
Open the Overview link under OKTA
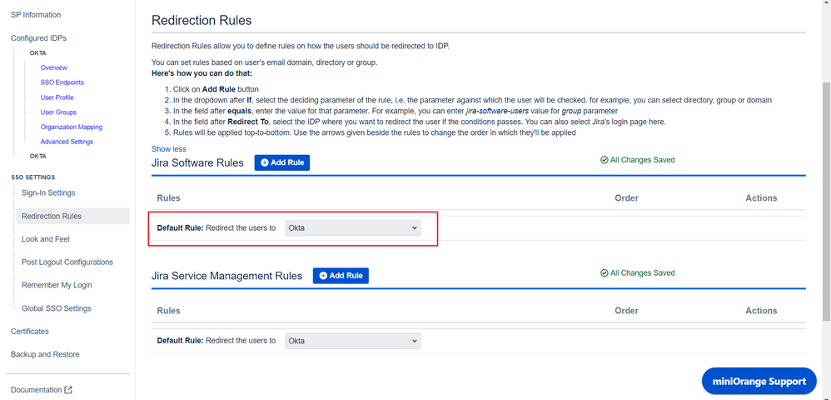click(53, 67)
